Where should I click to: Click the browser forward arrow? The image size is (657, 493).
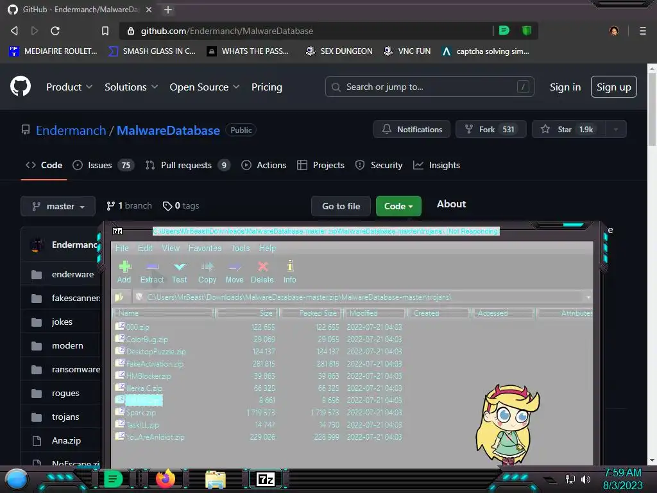coord(35,31)
